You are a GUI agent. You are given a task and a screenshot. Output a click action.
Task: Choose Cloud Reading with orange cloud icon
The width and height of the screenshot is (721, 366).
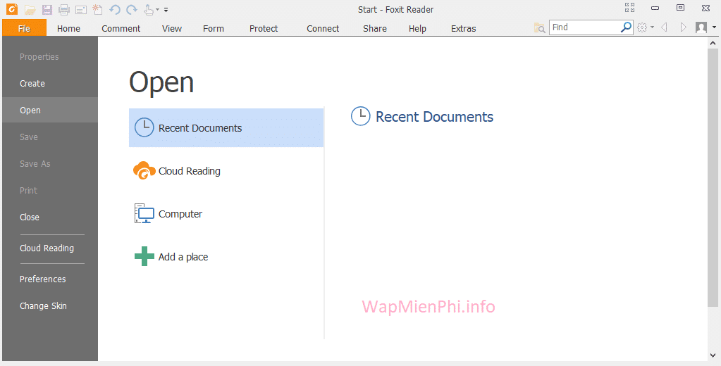226,171
